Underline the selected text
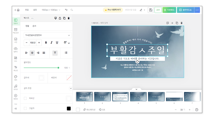Viewport: 214px width, 120px height. click(57, 43)
